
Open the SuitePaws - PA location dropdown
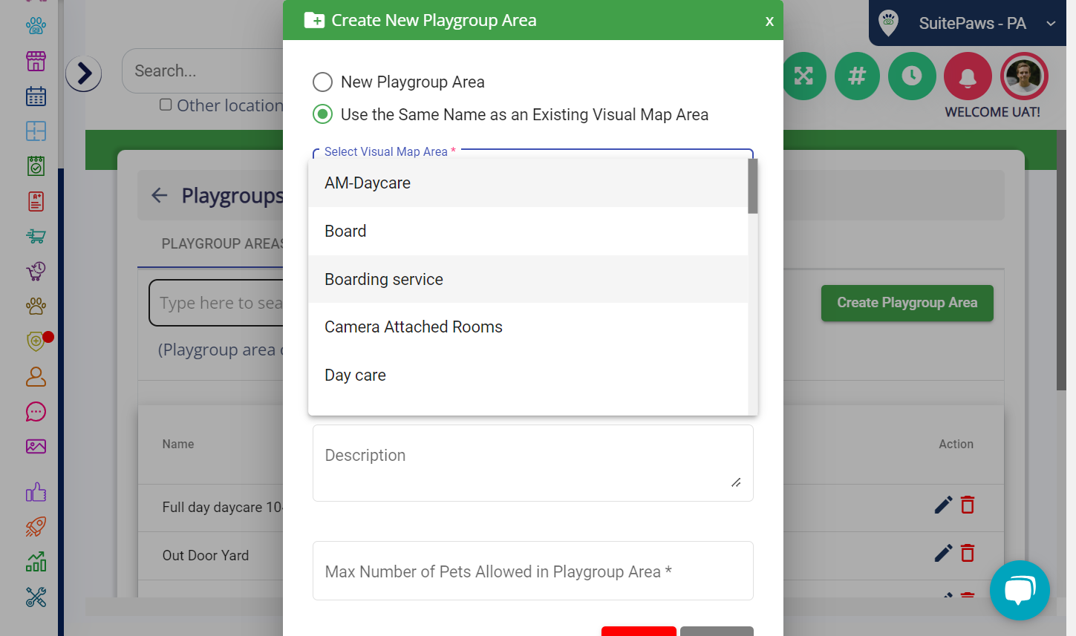[x=968, y=23]
